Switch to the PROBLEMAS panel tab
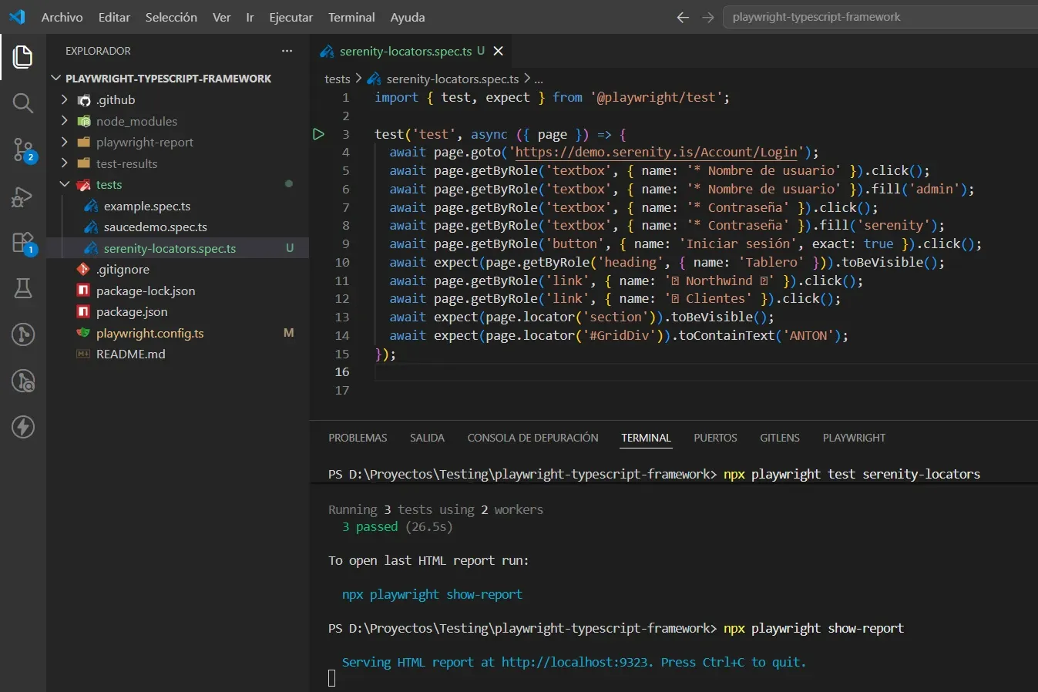This screenshot has height=692, width=1038. click(357, 437)
